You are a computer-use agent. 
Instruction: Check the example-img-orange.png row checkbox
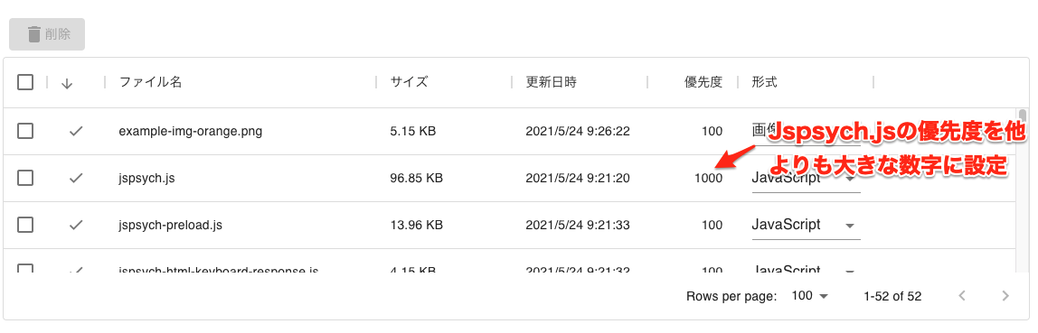click(25, 131)
